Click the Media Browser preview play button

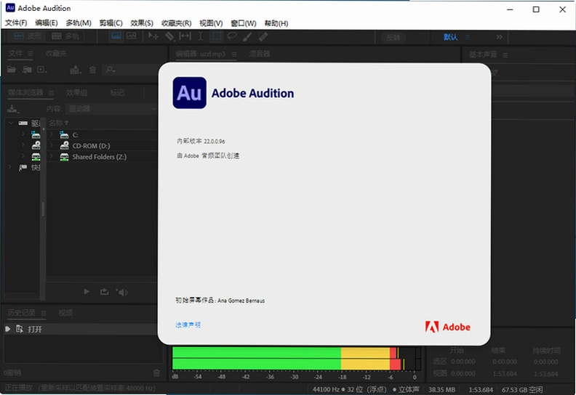(x=87, y=292)
